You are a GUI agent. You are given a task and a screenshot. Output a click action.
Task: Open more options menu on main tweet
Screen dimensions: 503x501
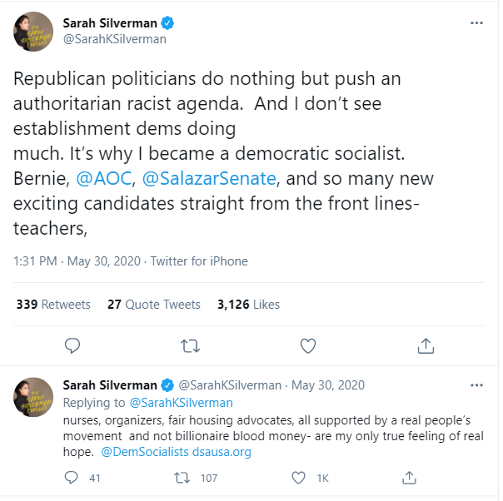[476, 23]
